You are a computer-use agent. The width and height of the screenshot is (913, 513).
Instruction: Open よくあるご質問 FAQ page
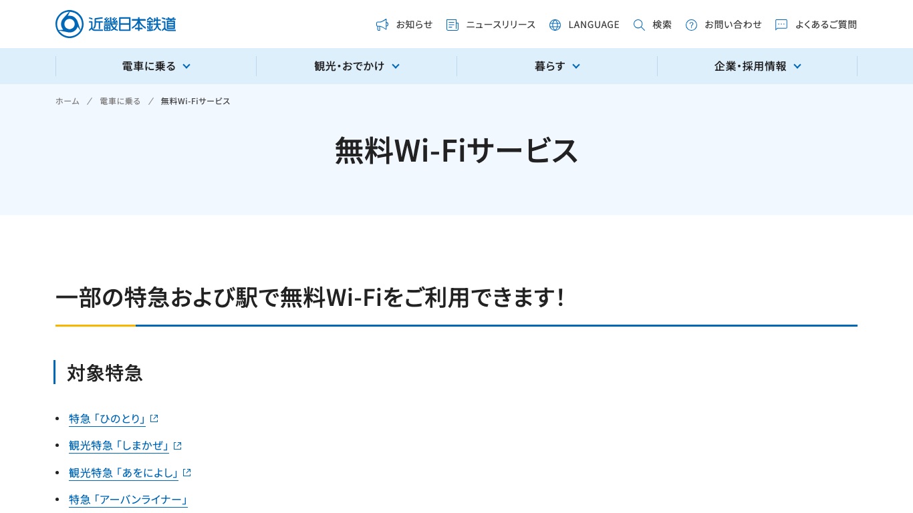[825, 25]
